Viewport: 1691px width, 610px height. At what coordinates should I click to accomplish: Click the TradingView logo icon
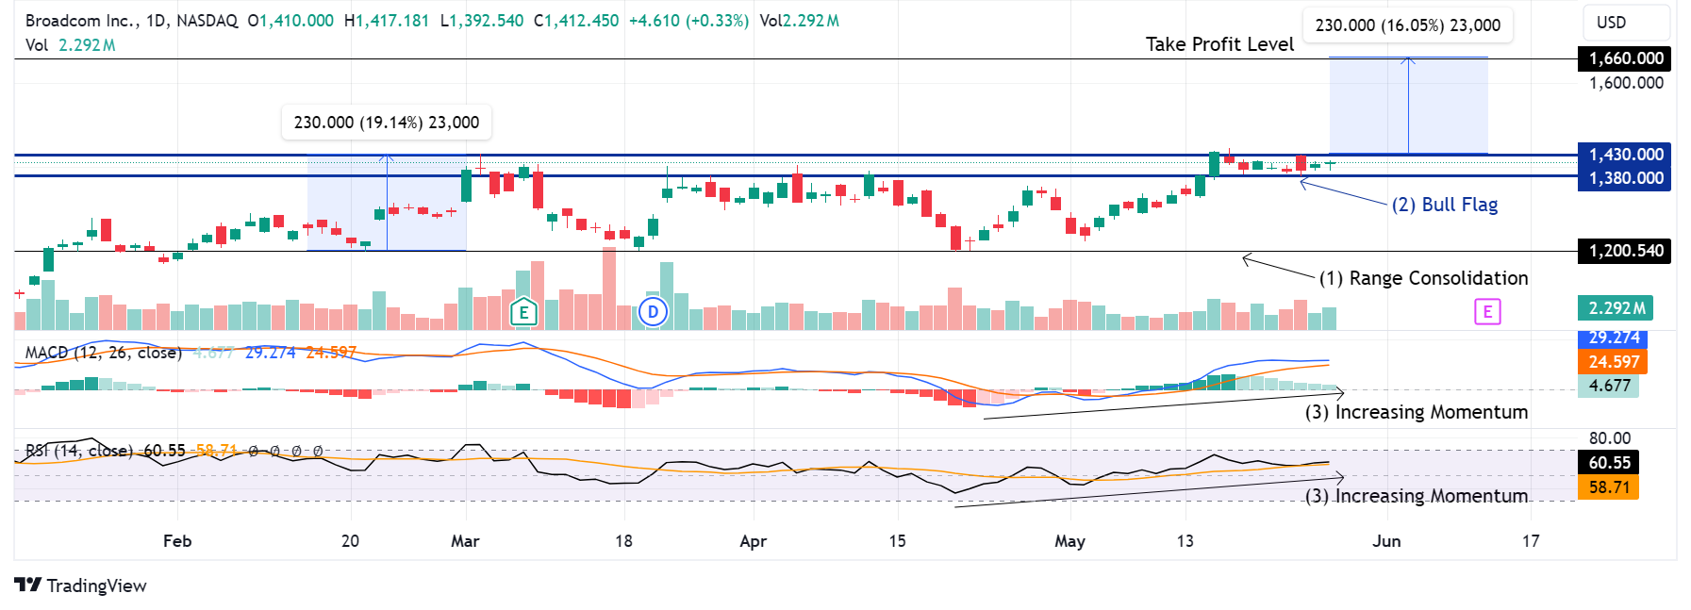(27, 585)
